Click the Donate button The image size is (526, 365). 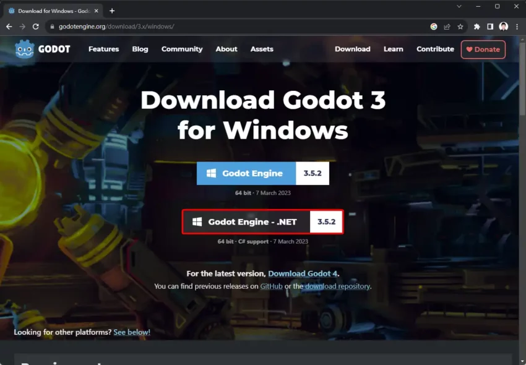pos(483,49)
